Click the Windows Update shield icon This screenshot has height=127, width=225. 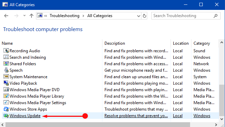pyautogui.click(x=6, y=116)
